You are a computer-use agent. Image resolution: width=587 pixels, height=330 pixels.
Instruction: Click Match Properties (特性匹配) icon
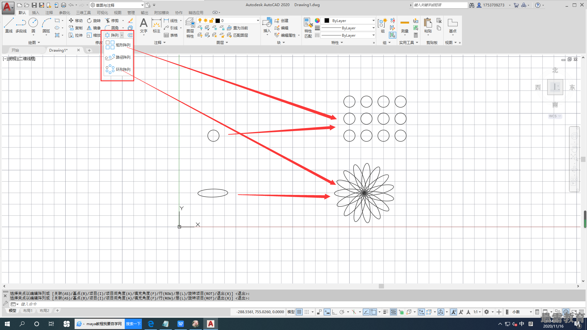[308, 28]
